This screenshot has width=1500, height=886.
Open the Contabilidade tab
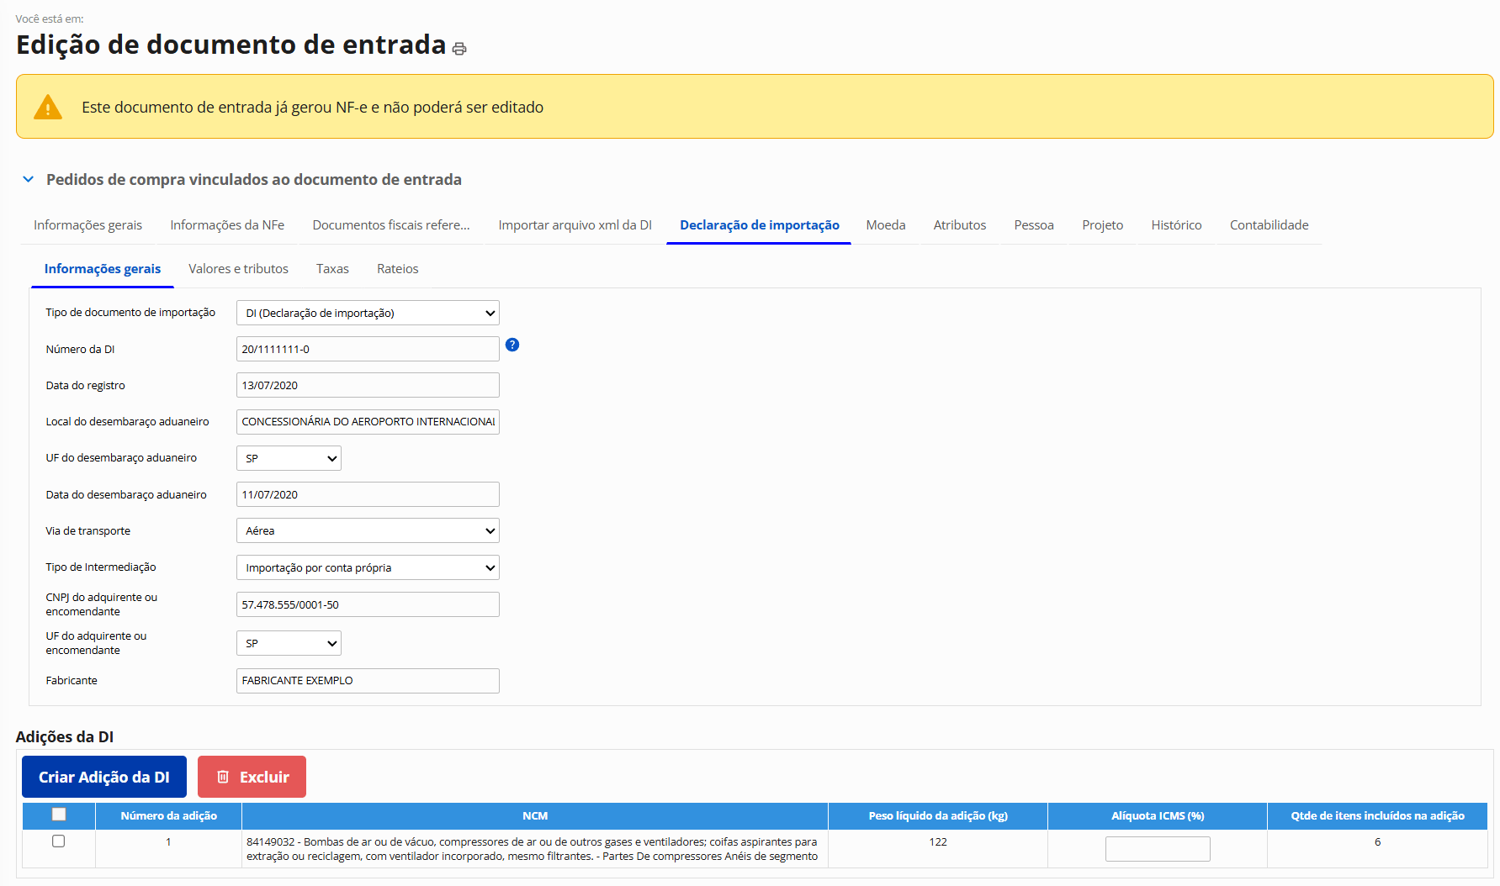pyautogui.click(x=1269, y=225)
